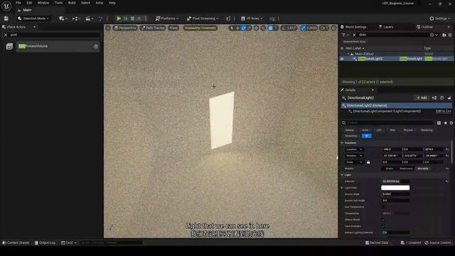
Task: Open Outliner settings gear icon
Action: tap(450, 35)
